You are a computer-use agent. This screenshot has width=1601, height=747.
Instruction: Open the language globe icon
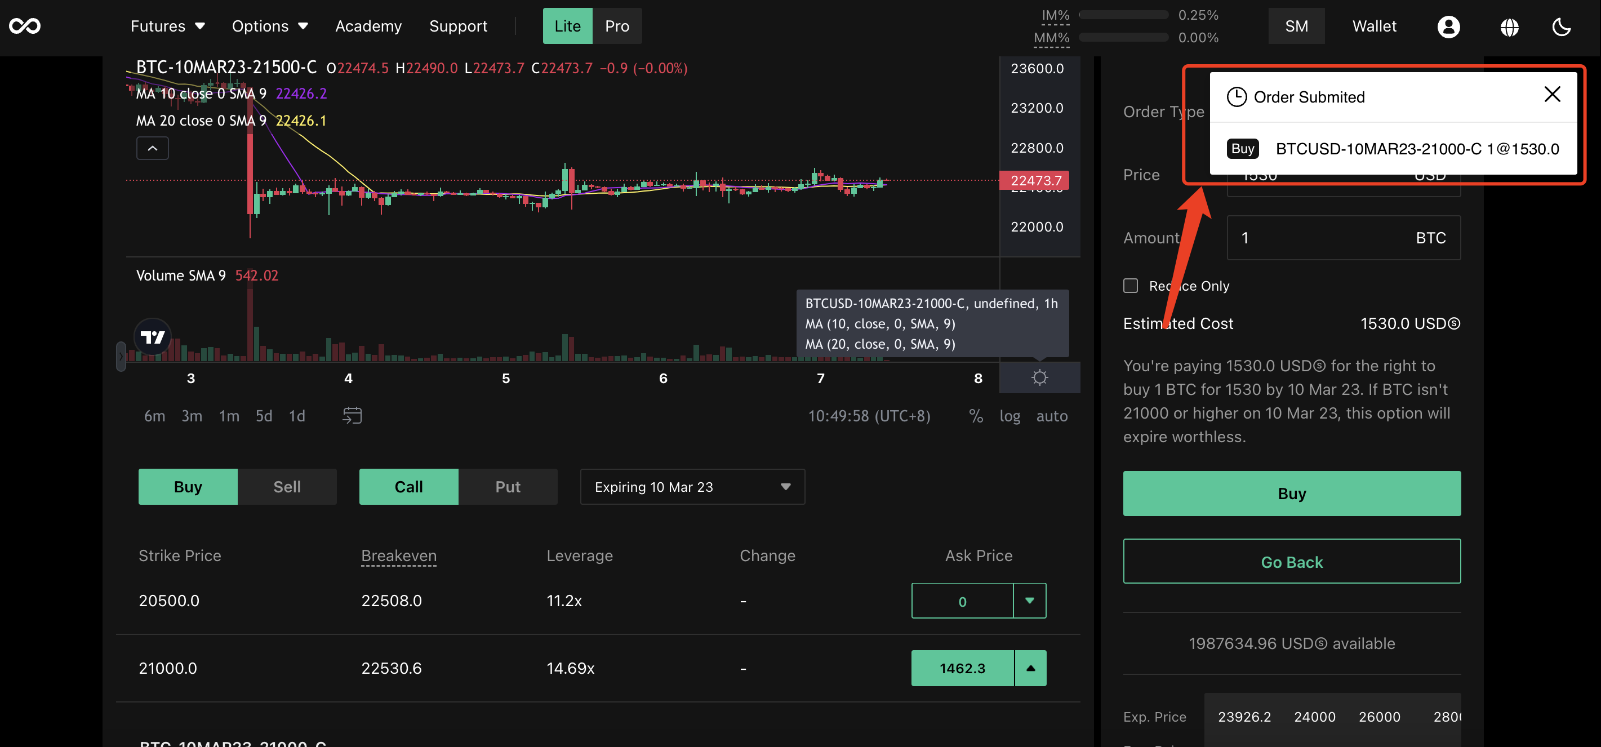[x=1509, y=26]
